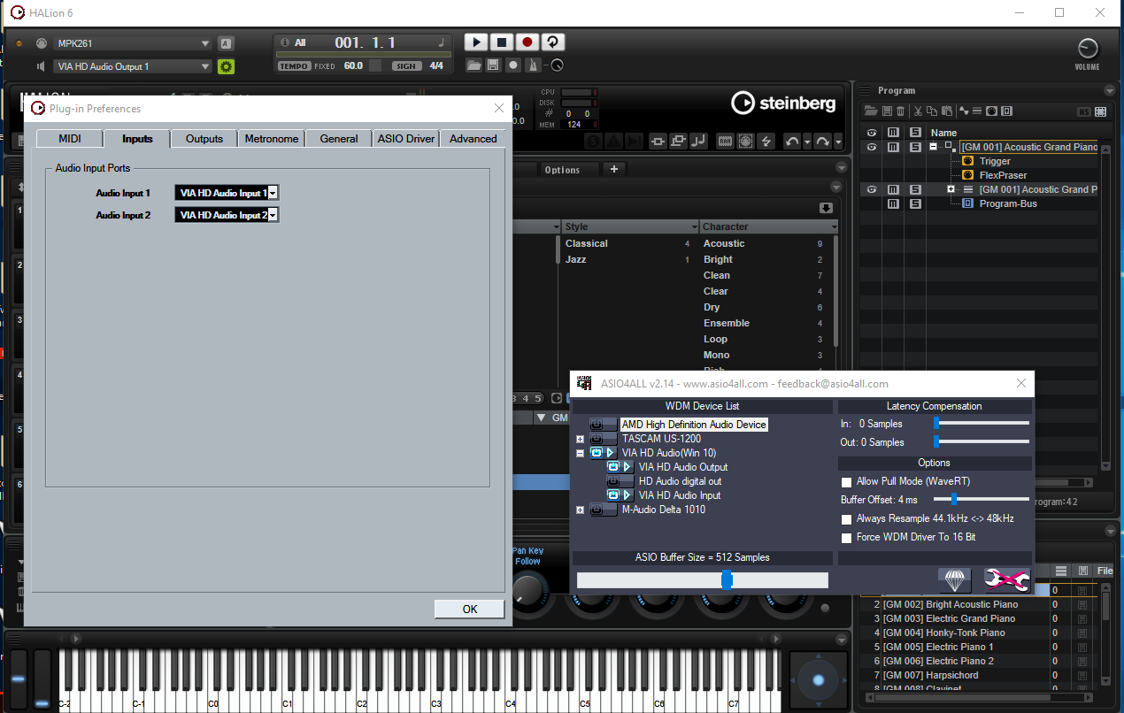
Task: Toggle HD Audio digital out power button
Action: [x=620, y=481]
